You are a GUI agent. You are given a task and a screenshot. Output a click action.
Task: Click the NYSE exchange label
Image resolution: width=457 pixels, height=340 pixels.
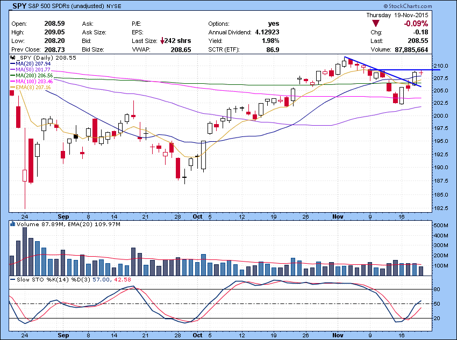click(114, 6)
